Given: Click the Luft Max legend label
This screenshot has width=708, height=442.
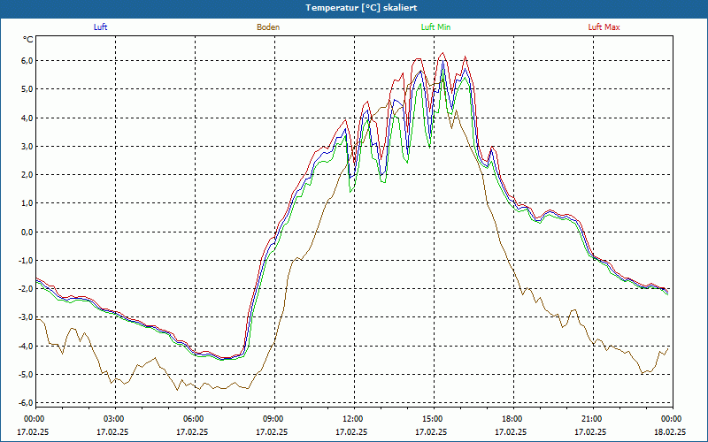Looking at the screenshot, I should (x=604, y=27).
